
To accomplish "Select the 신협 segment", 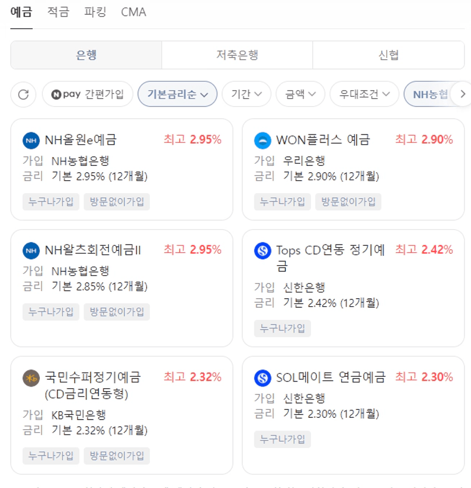I will (388, 55).
